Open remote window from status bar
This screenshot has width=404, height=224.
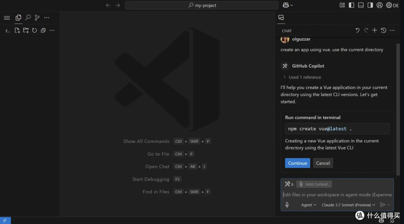(x=5, y=220)
